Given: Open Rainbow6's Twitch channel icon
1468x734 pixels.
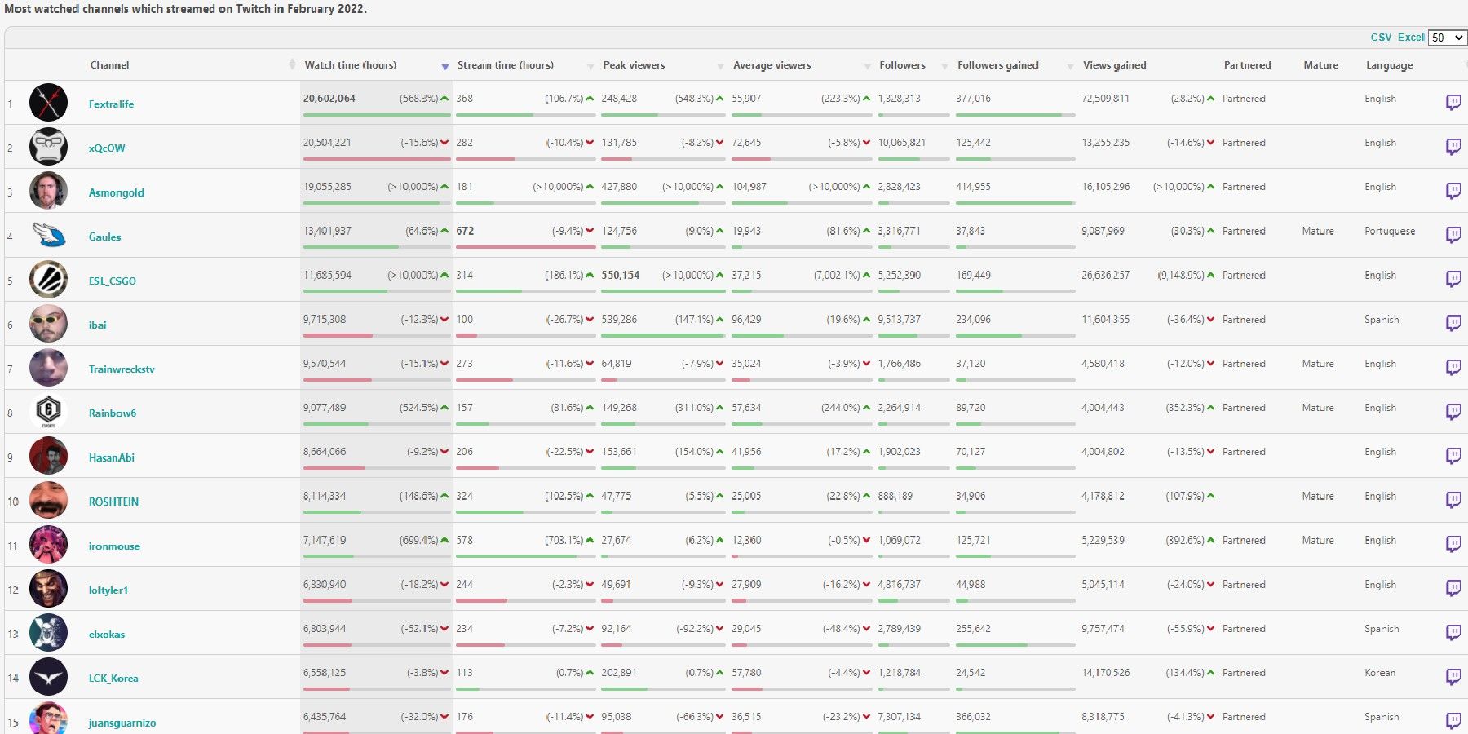Looking at the screenshot, I should (1453, 412).
